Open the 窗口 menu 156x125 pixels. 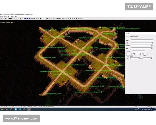9,16
